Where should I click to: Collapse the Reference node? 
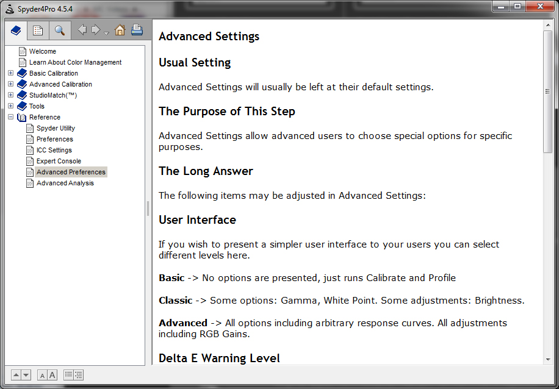(11, 117)
